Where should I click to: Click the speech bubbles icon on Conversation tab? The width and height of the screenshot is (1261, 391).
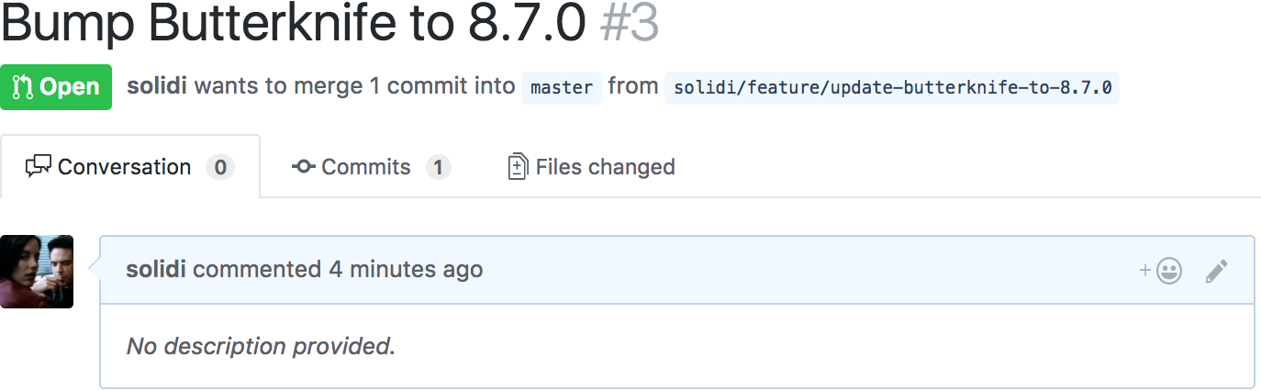click(x=38, y=167)
